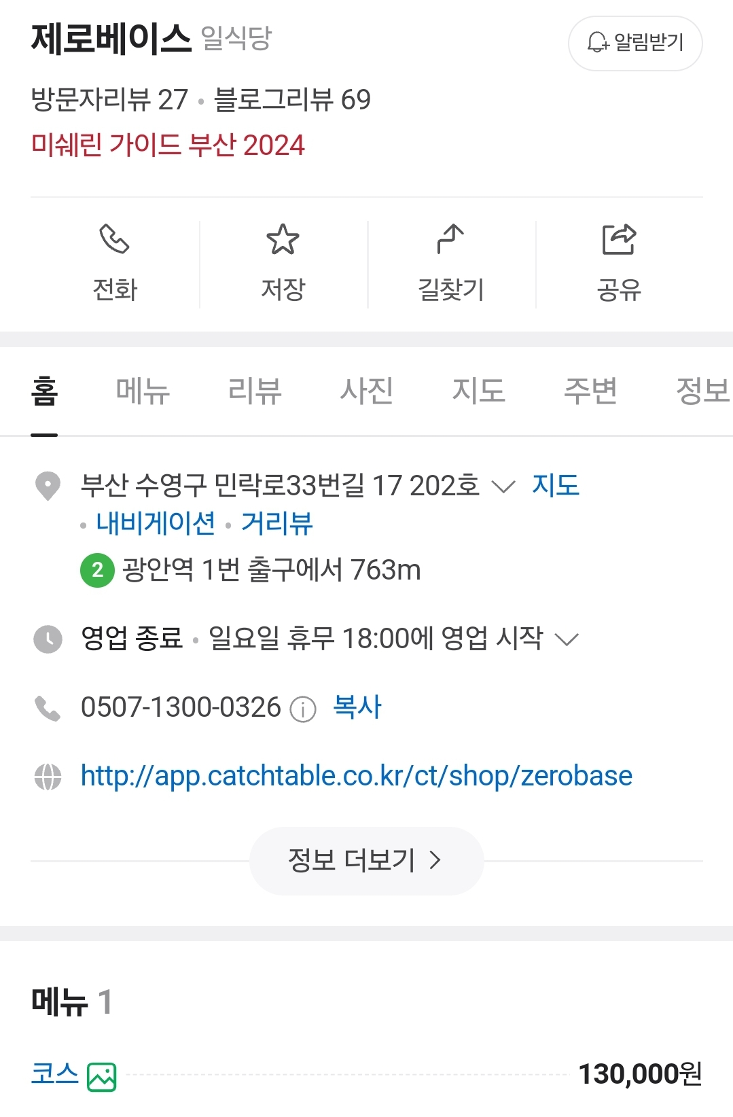Expand the business hours chevron

[566, 639]
